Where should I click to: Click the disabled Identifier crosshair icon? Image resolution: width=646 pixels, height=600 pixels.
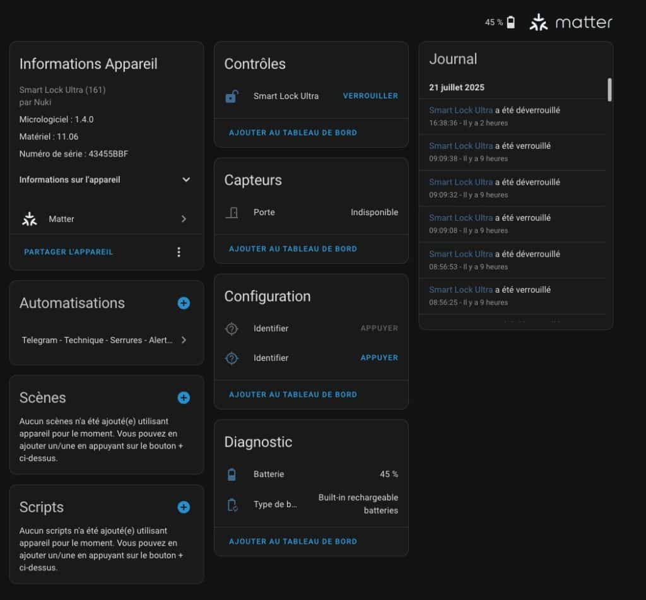232,329
